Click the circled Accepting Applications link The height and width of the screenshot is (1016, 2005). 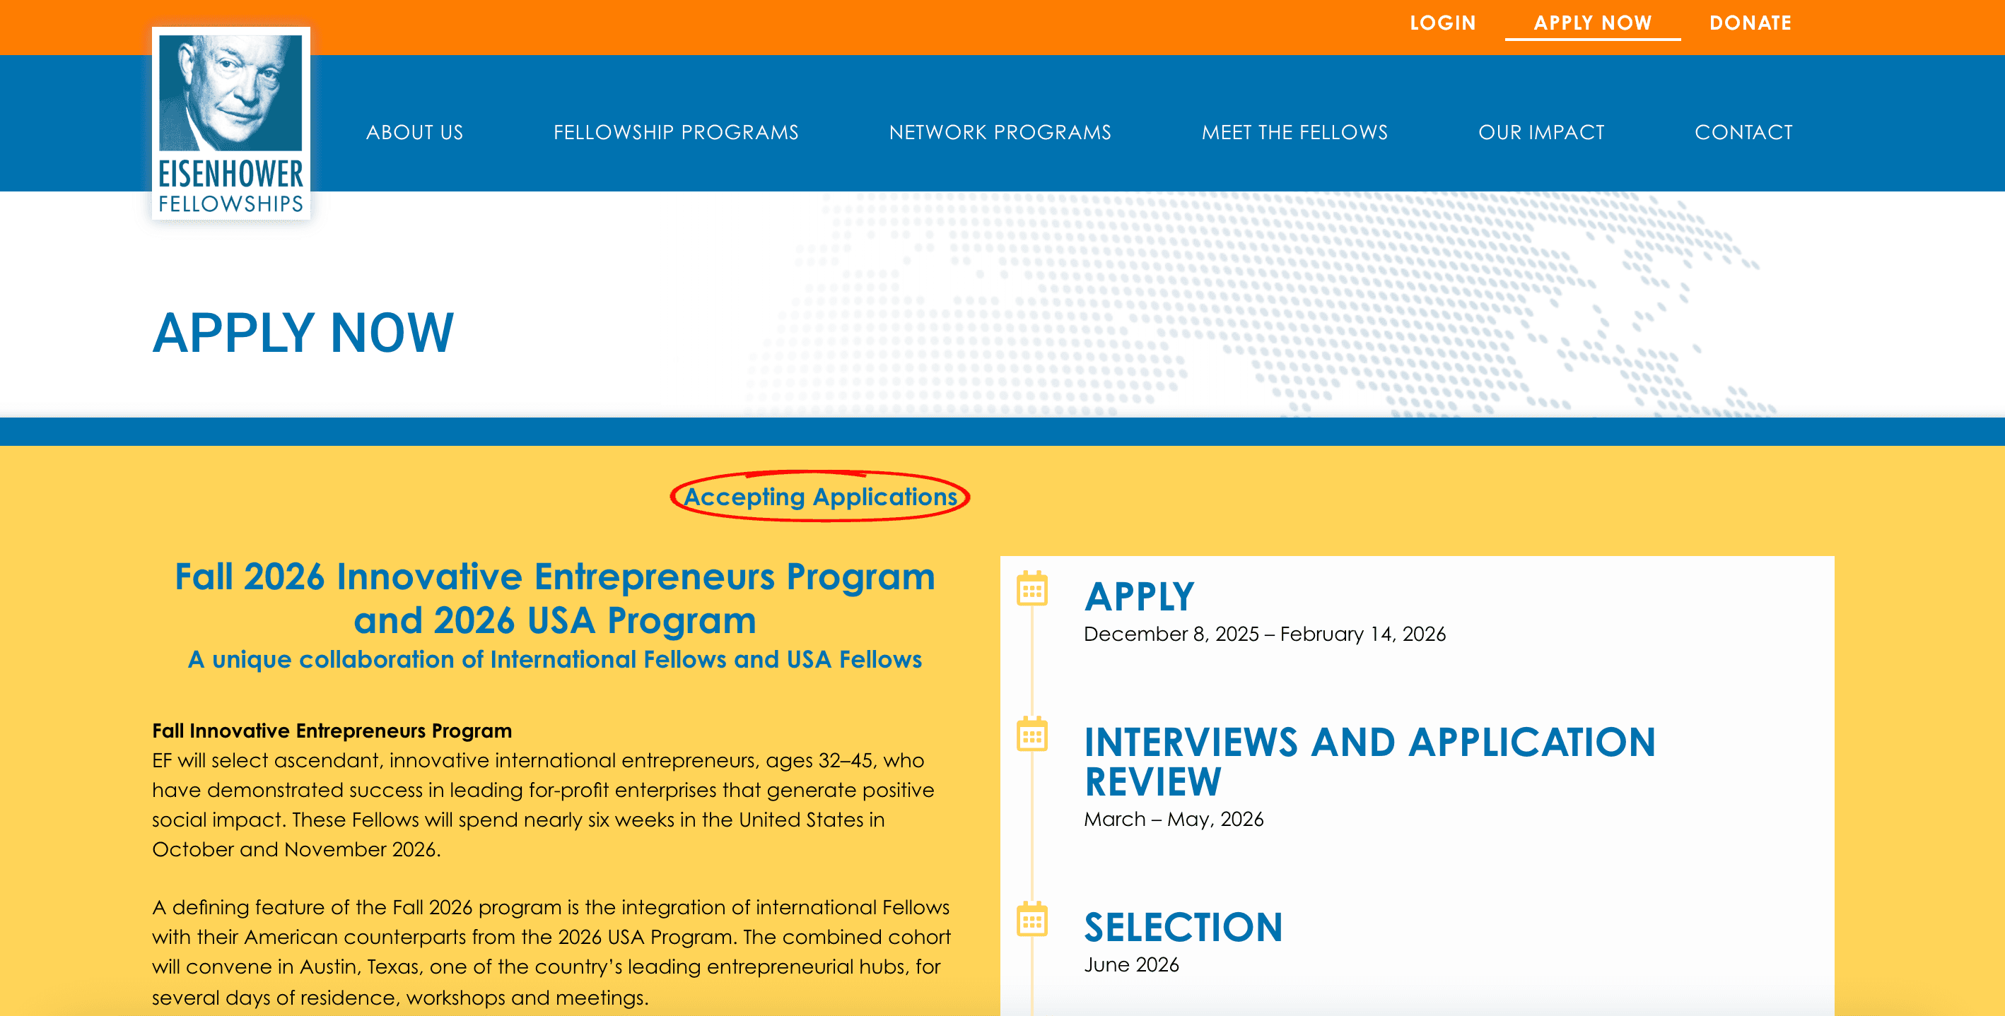tap(819, 497)
